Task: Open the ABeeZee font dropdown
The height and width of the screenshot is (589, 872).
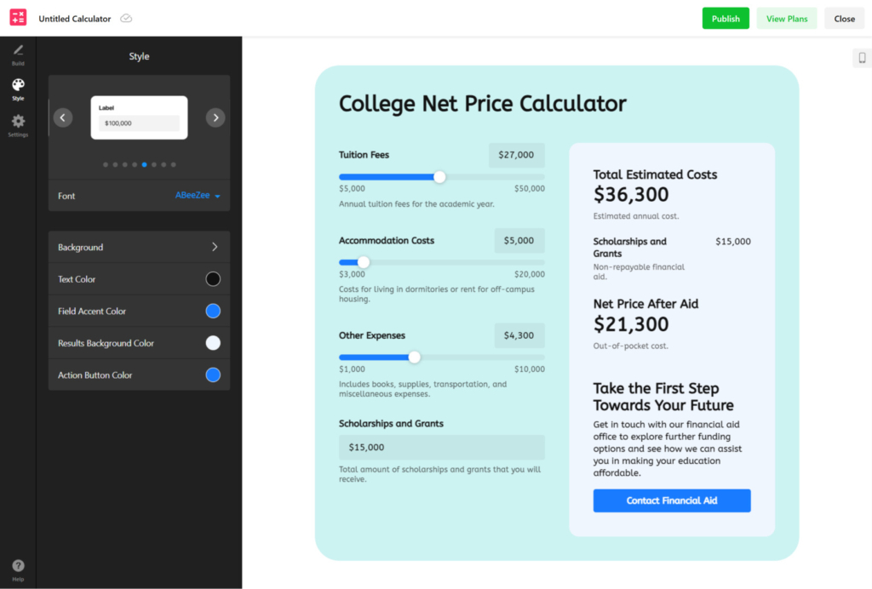Action: point(197,195)
